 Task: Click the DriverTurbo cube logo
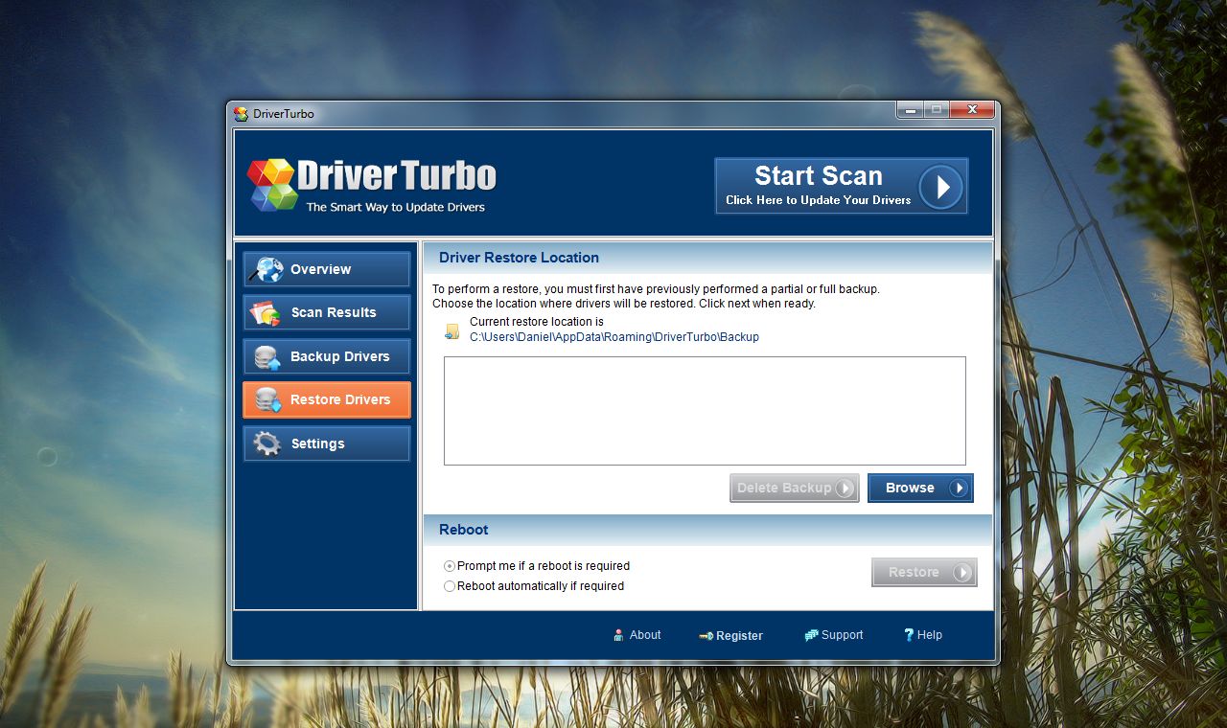point(272,184)
